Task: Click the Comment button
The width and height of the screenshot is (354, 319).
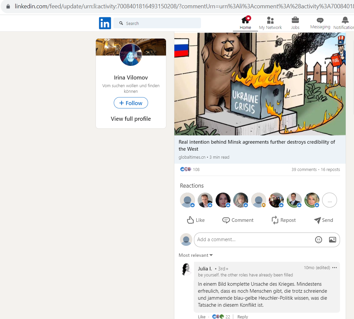Action: coord(238,220)
